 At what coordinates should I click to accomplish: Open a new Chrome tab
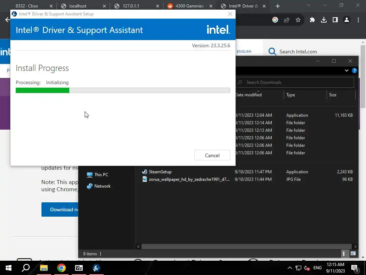point(277,6)
